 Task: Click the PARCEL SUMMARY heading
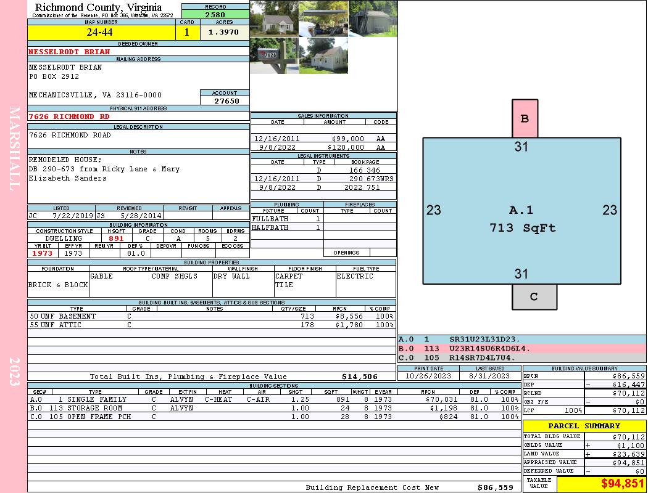pos(584,426)
